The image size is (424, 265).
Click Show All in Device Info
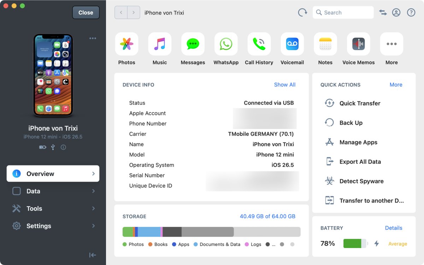(x=285, y=85)
